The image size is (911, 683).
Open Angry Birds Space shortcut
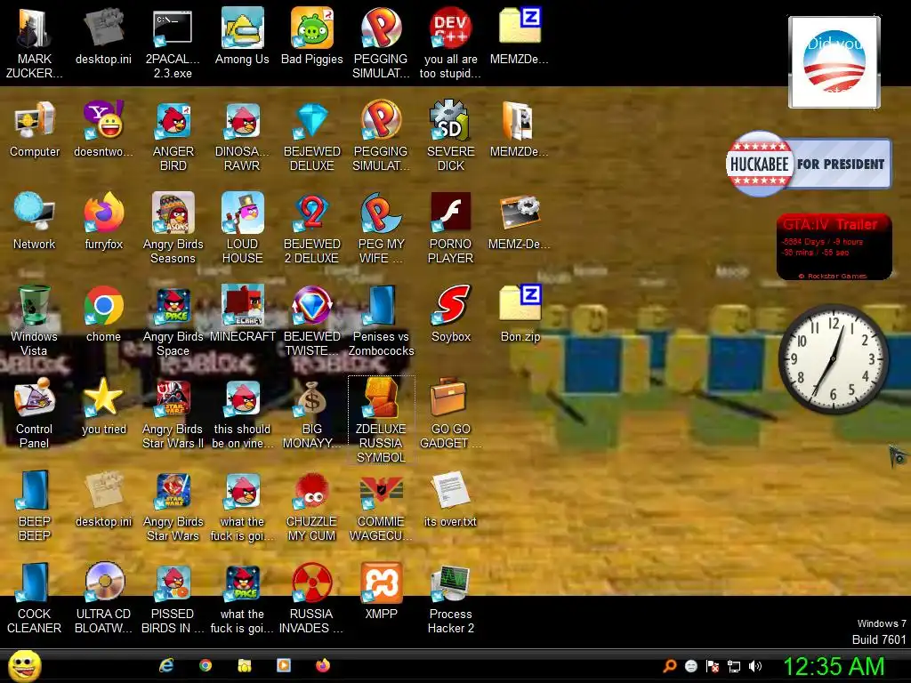coord(173,321)
